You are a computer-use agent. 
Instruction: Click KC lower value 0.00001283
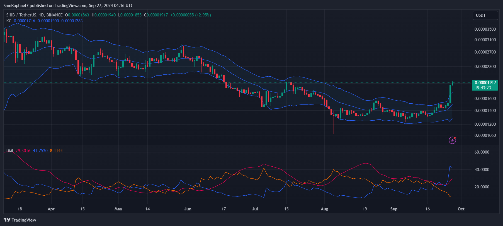(72, 21)
